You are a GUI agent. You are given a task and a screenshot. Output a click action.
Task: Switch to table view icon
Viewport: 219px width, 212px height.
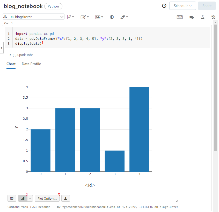[x=12, y=198]
